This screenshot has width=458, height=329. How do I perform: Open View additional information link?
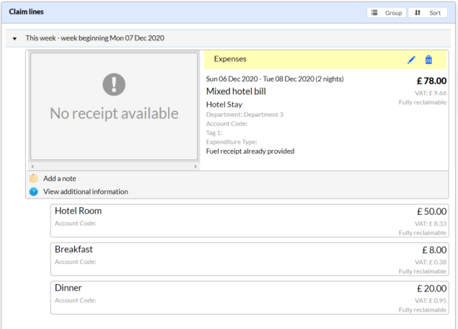pyautogui.click(x=86, y=192)
